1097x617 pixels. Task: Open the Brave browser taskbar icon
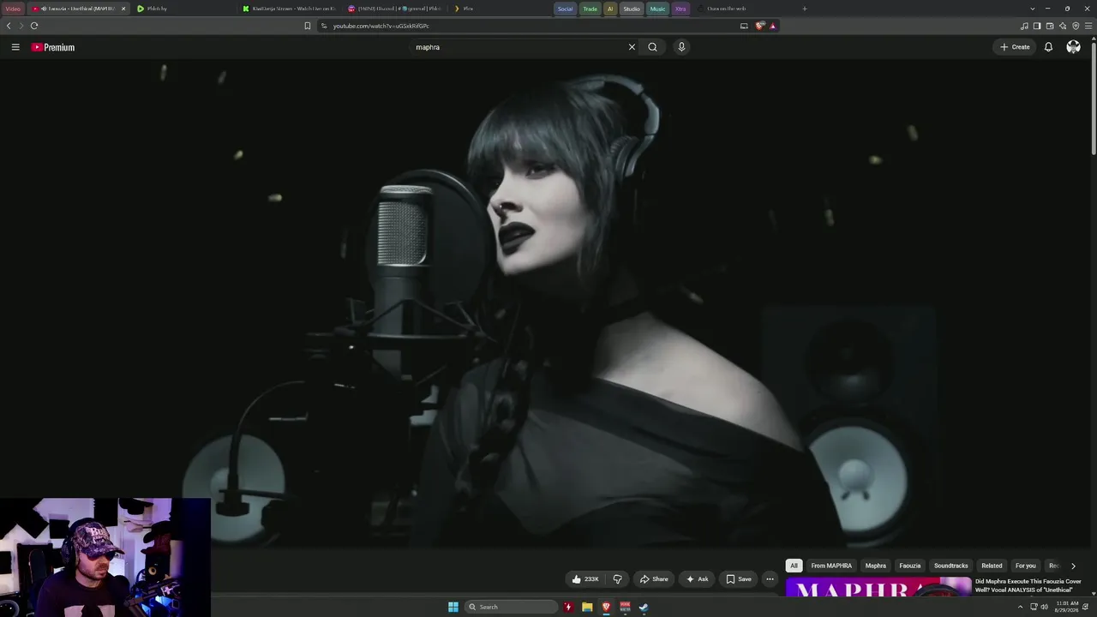coord(606,607)
